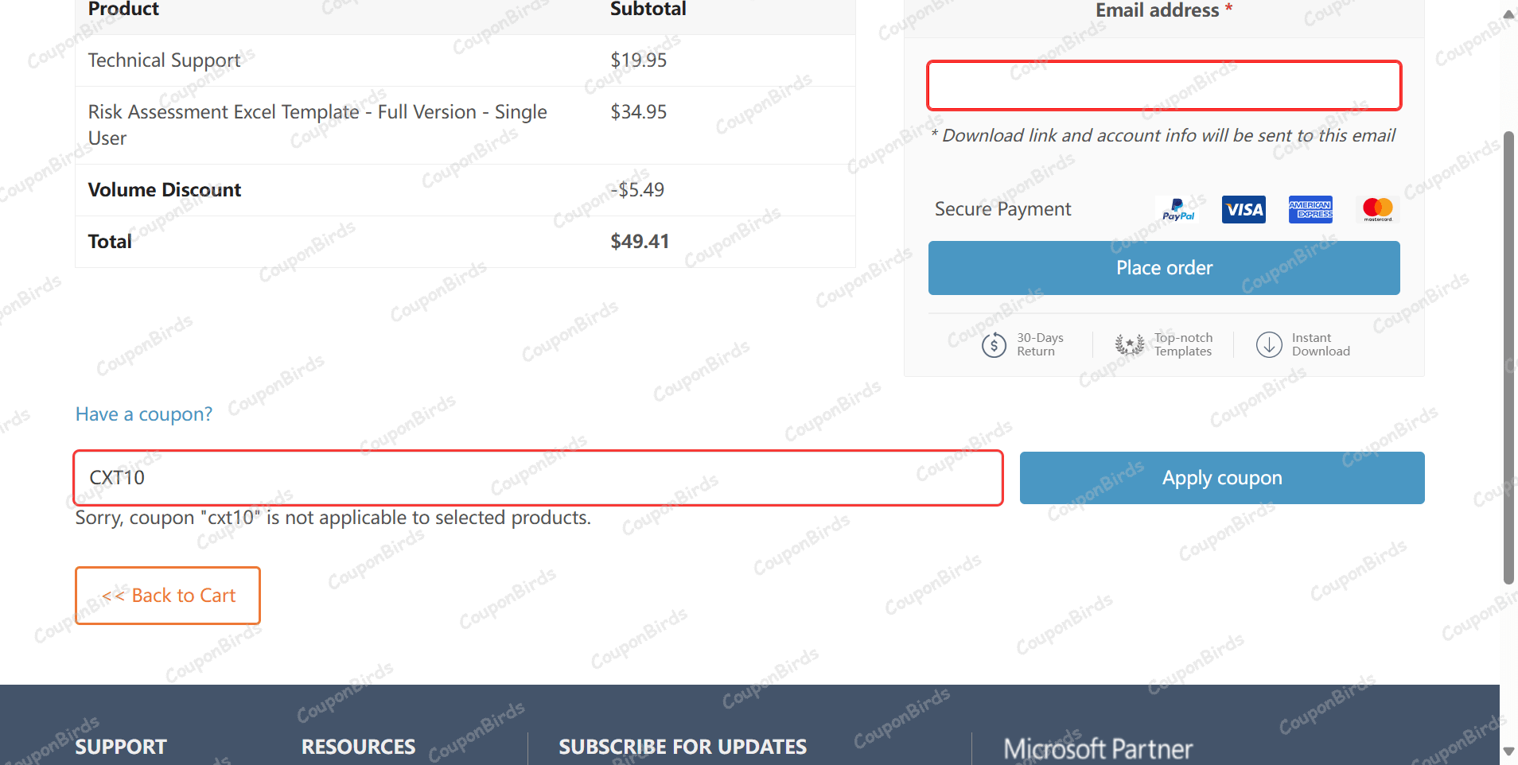Go back to cart
Screen dimensions: 1518x765
(168, 596)
